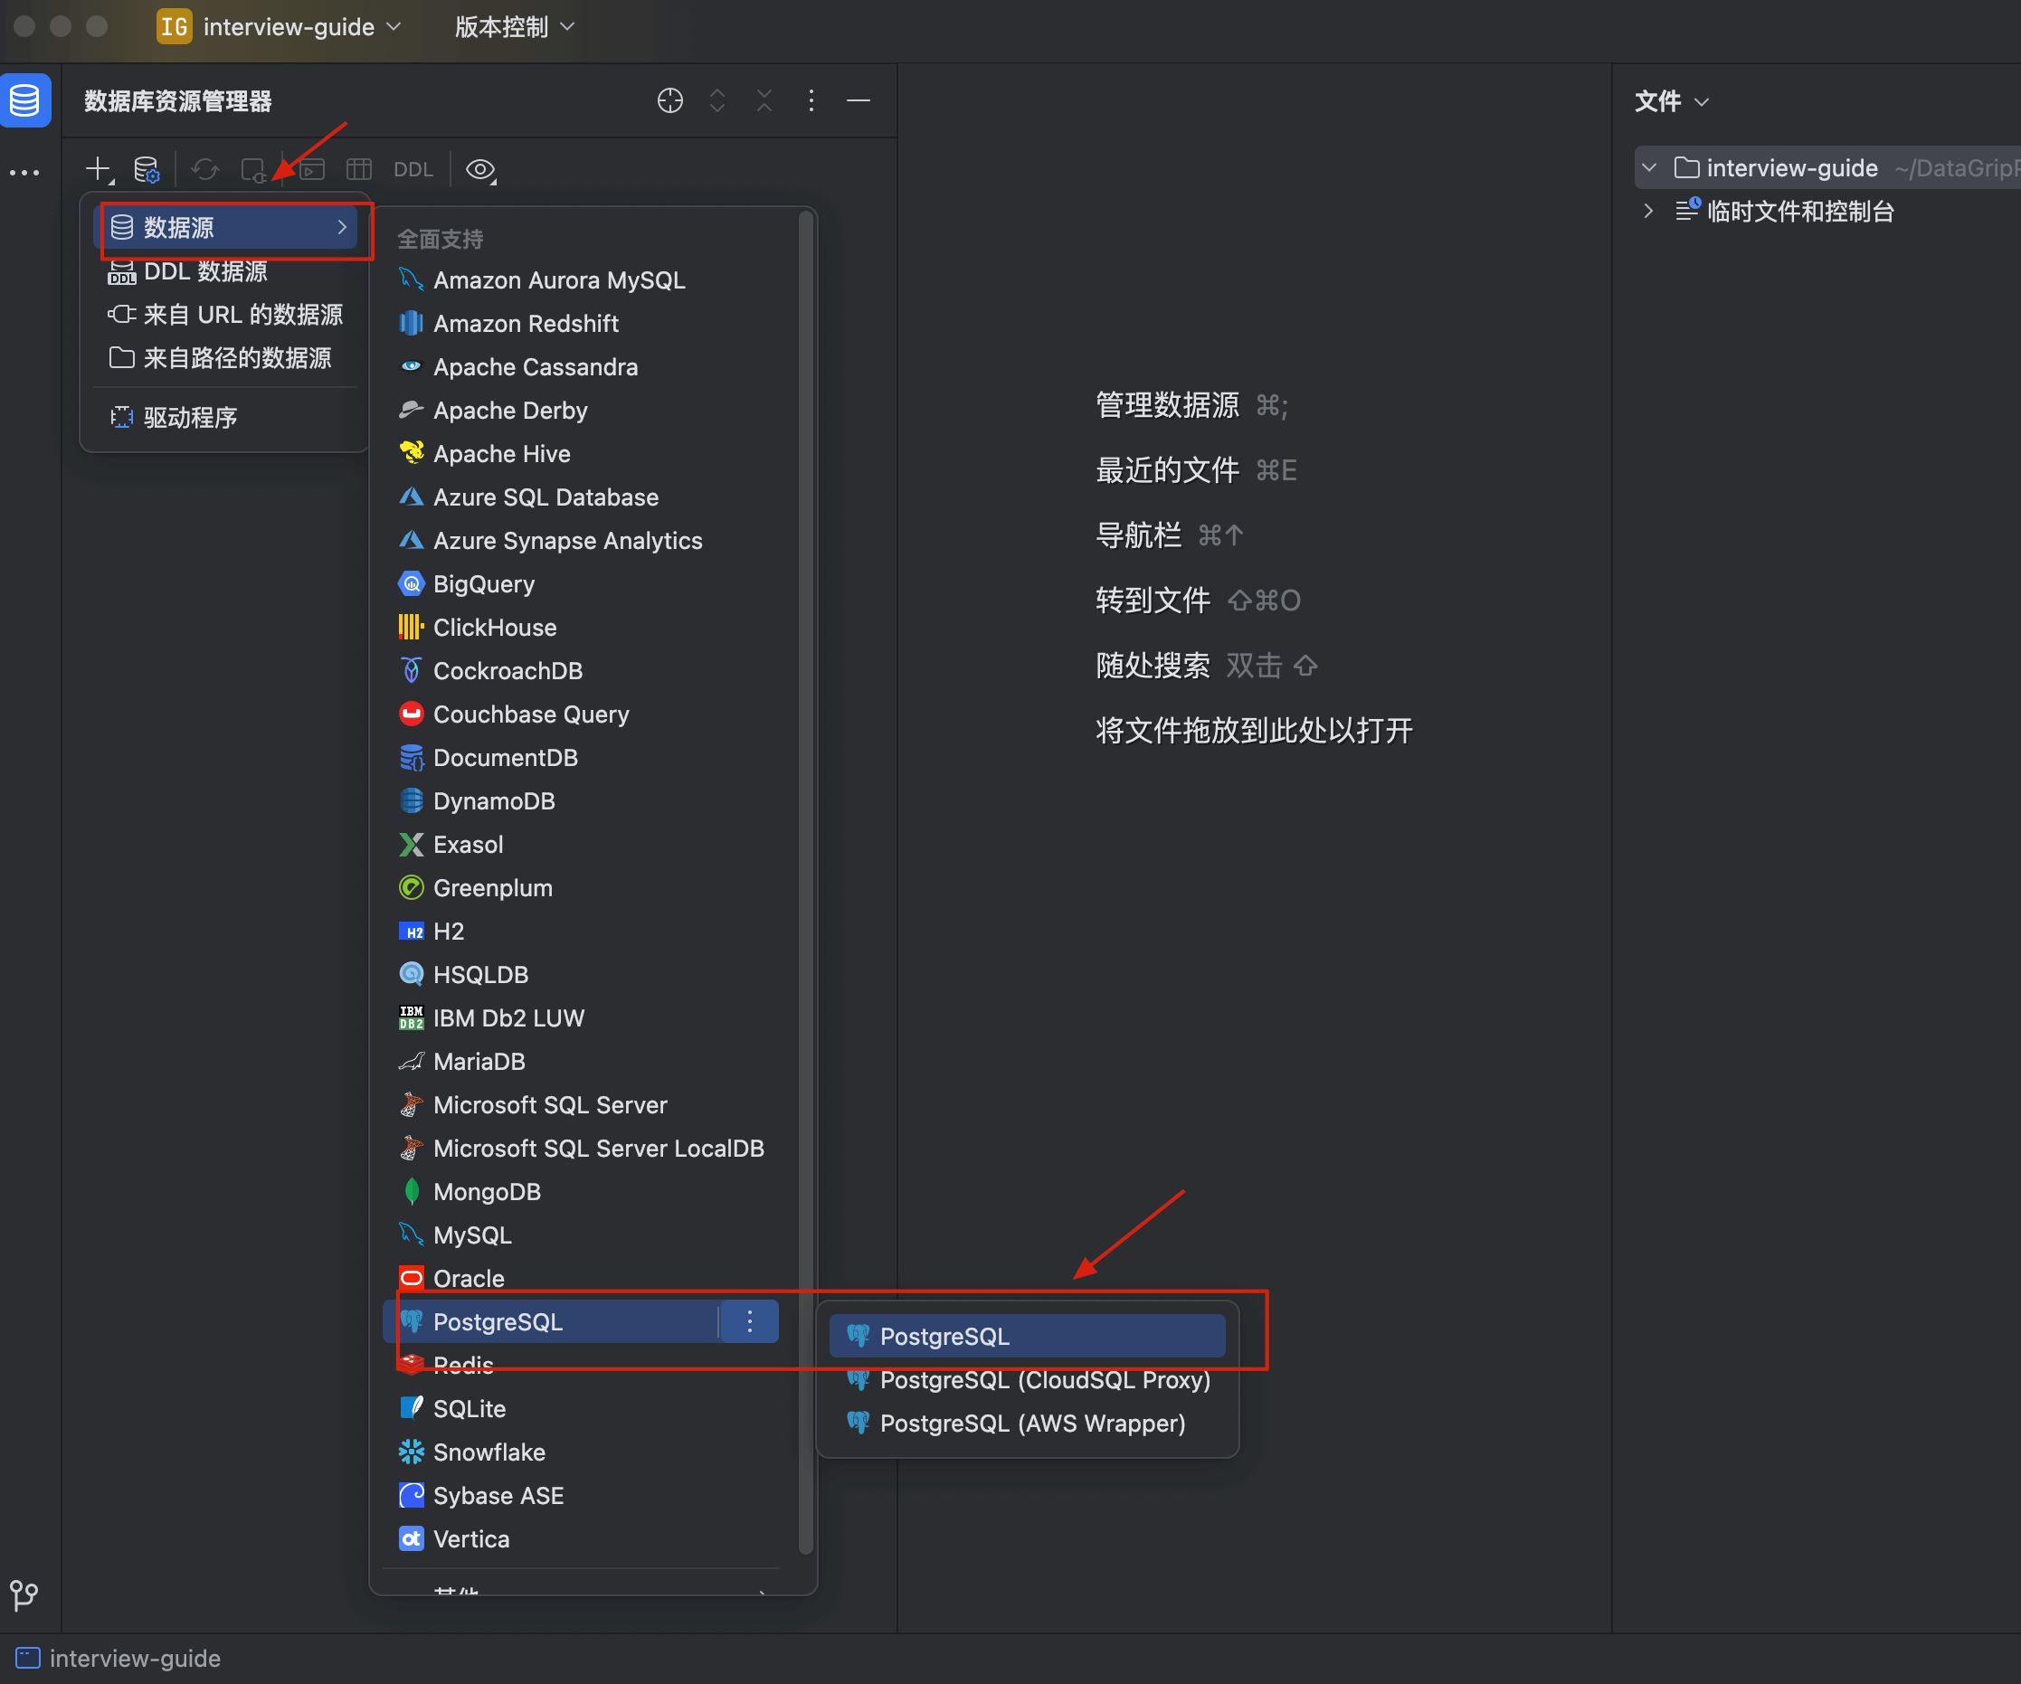The width and height of the screenshot is (2021, 1684).
Task: Choose Amazon Redshift data source
Action: 582,324
